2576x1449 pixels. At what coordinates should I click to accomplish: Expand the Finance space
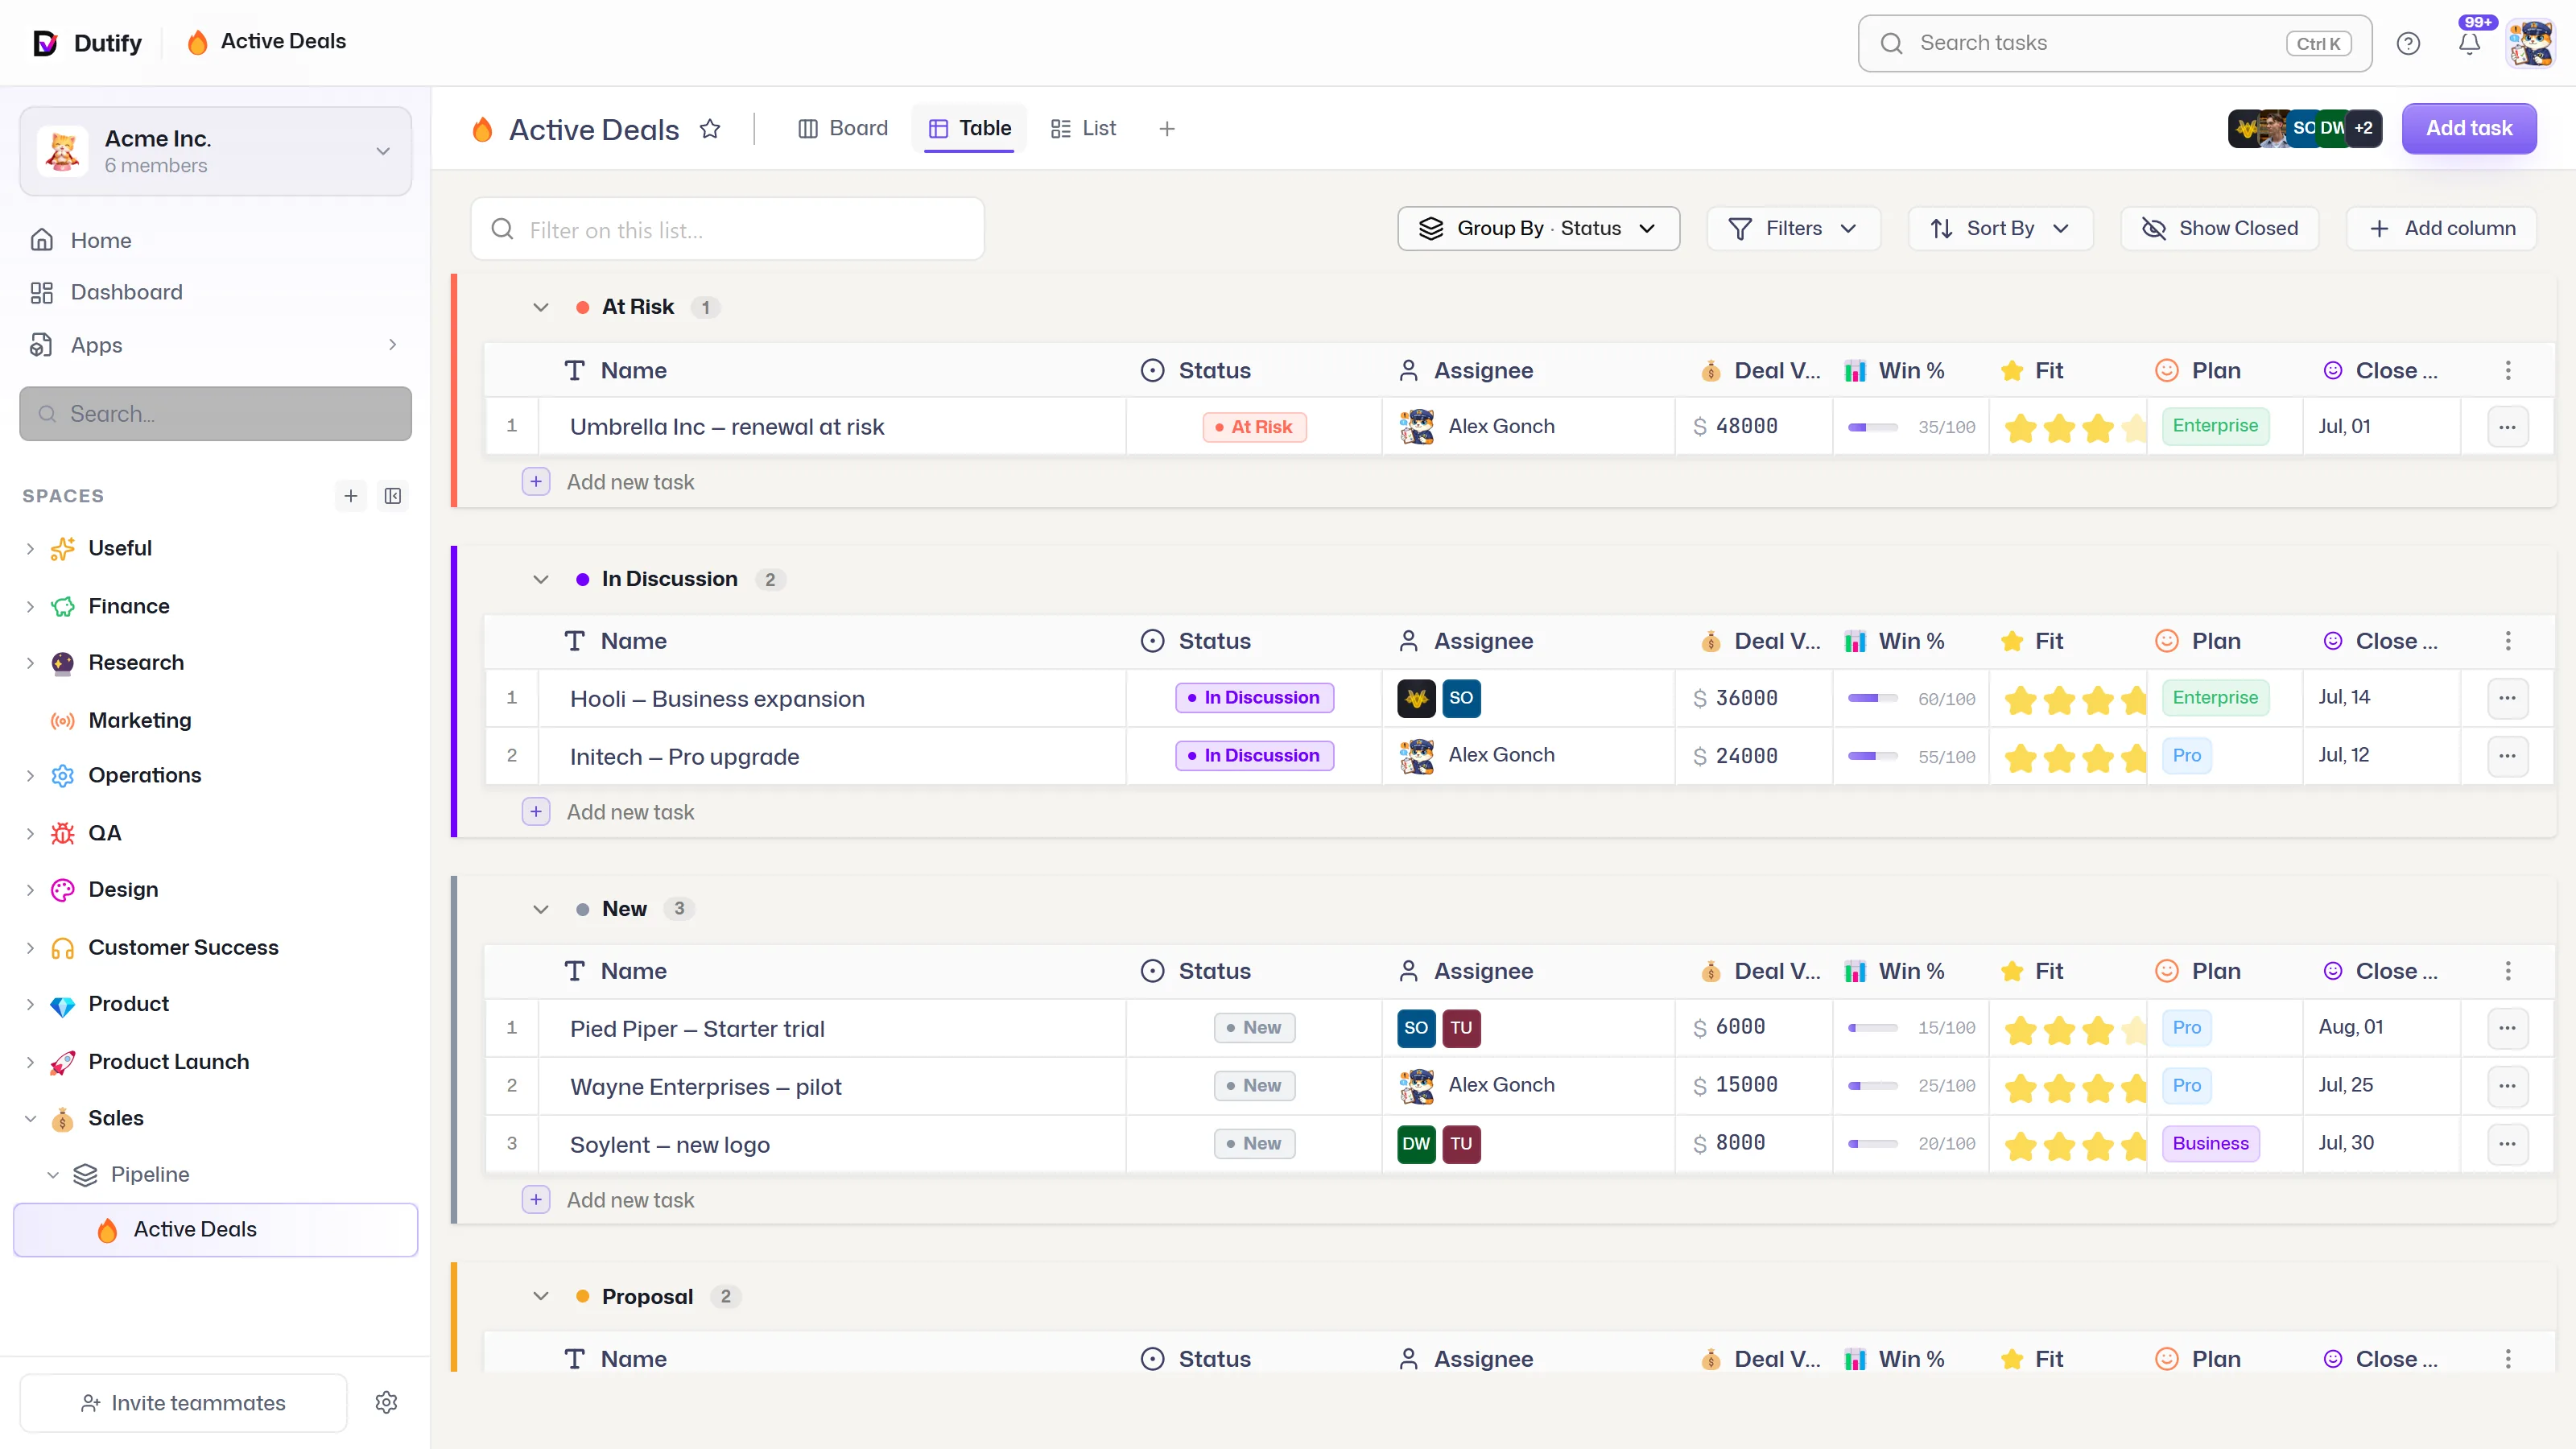[x=30, y=606]
